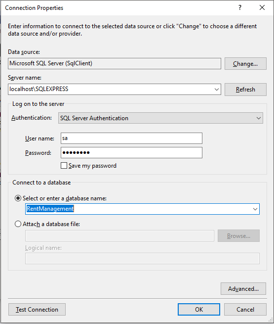Refresh the server name list
274x324 pixels.
pos(245,90)
